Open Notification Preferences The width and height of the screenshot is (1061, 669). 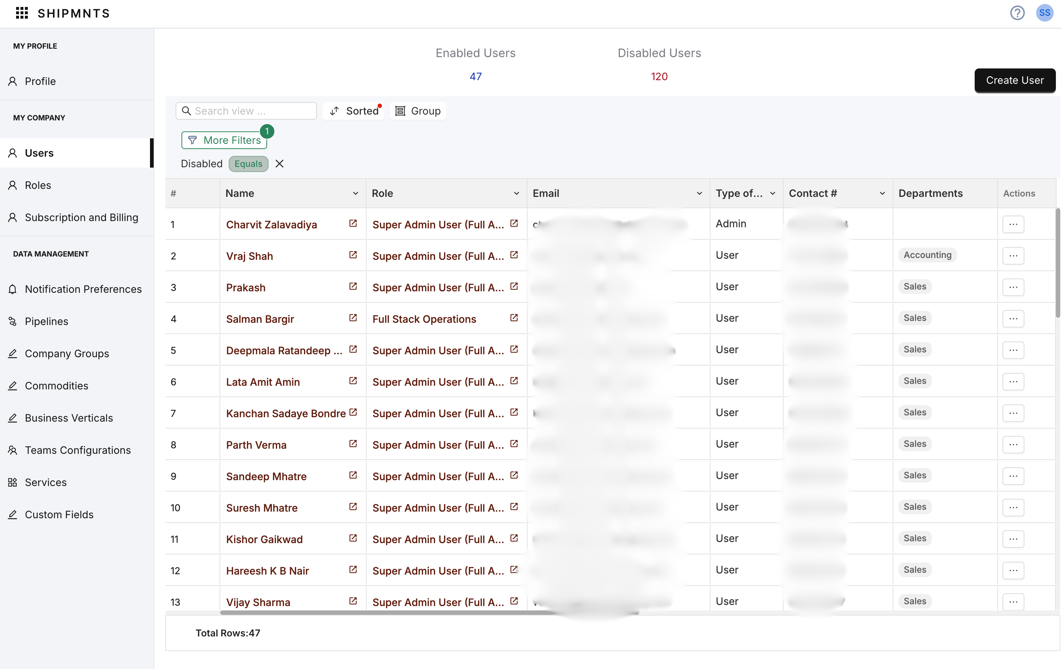point(77,289)
